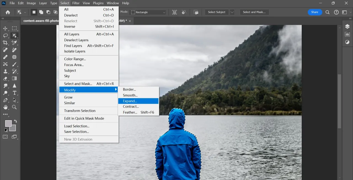Open the Layers panel icon
Viewport: 353px width, 180px height.
[347, 26]
